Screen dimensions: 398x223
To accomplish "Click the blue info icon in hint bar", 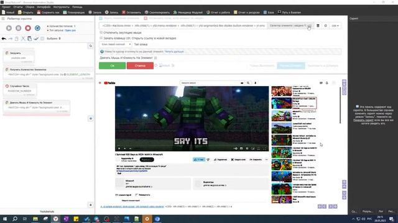I will [102, 51].
